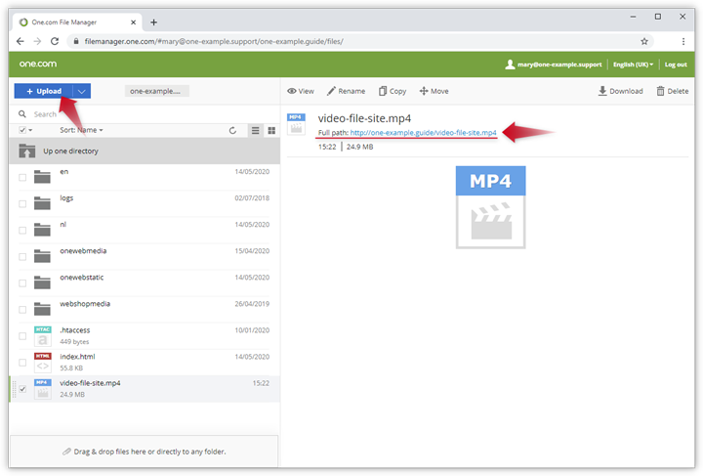View the selected video file
Screen dimensions: 703x476
(301, 91)
